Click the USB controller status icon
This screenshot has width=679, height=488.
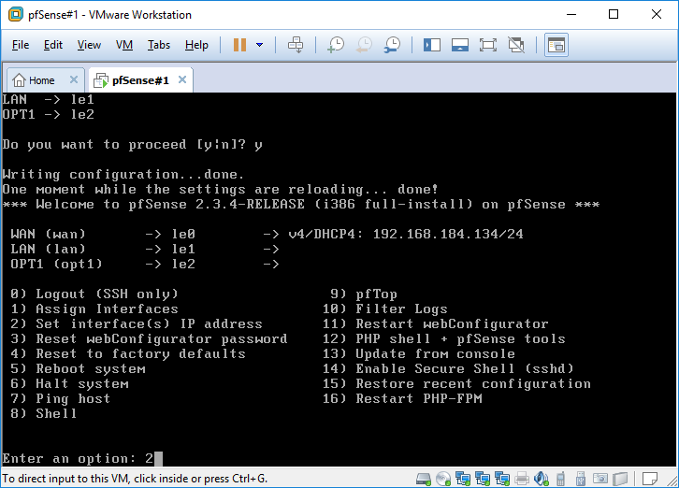[581, 479]
